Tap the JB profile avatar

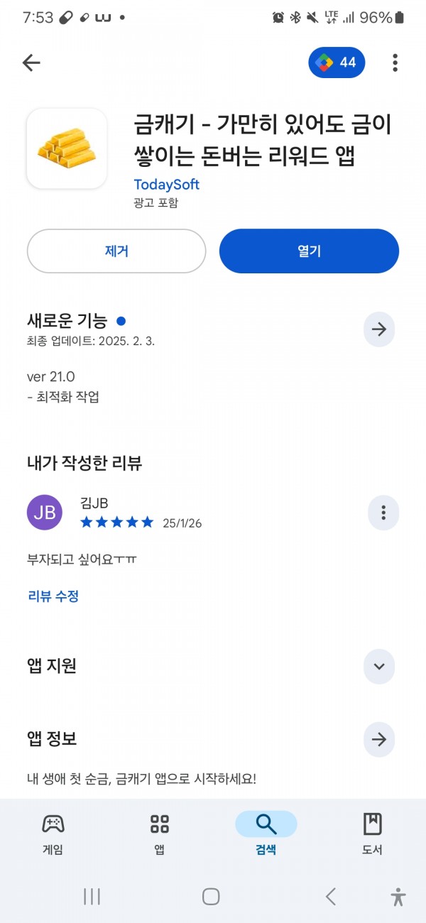point(45,513)
